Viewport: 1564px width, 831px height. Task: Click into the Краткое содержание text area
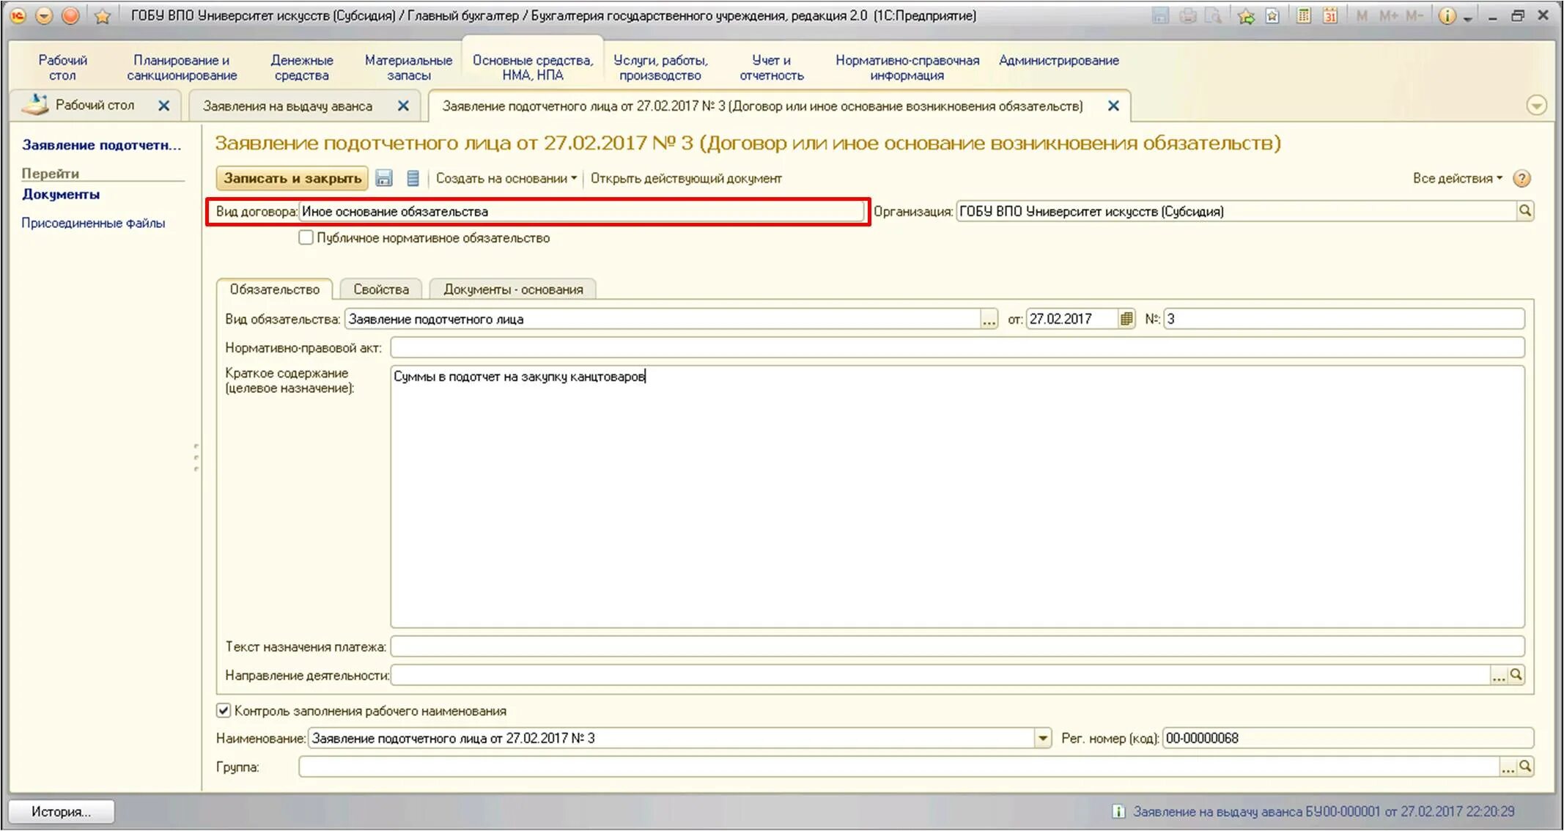pos(957,497)
